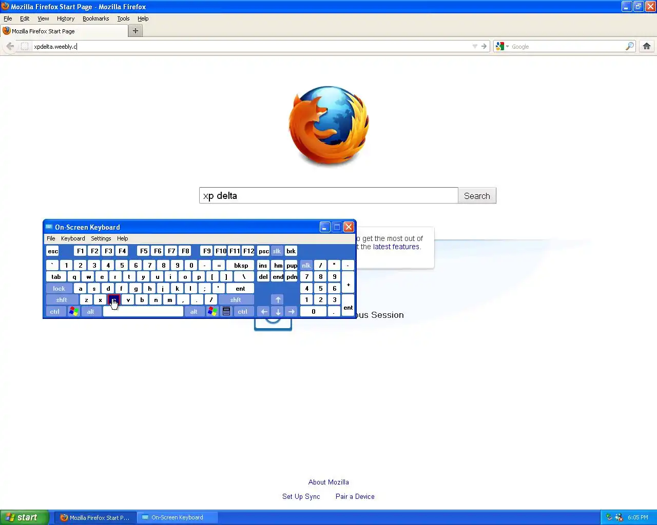Open a new tab with the plus button

point(136,31)
